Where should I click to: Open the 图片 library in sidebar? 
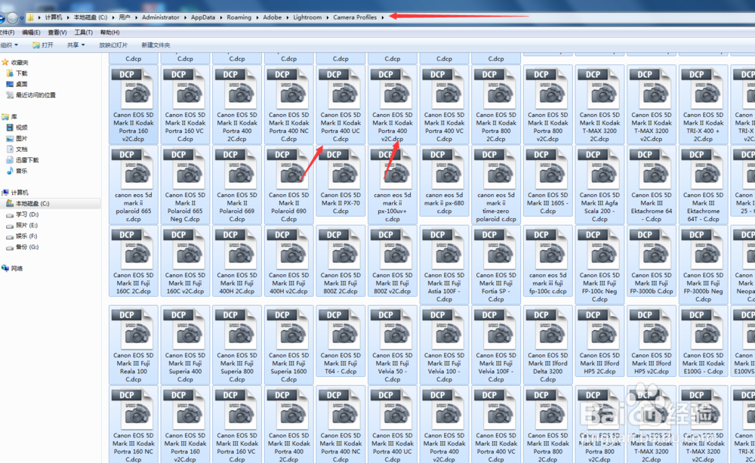(x=17, y=138)
